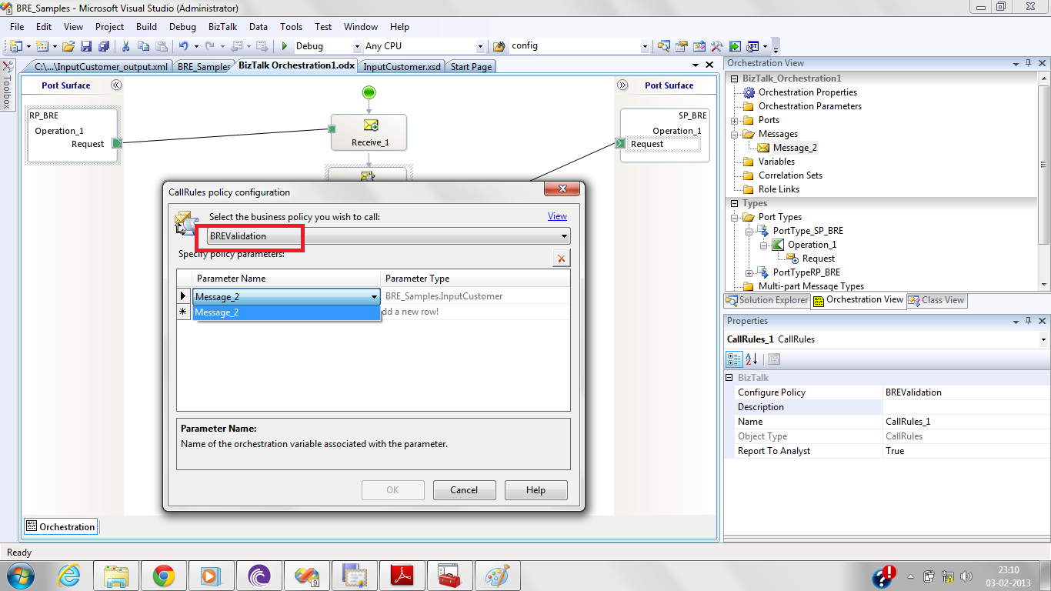Enable Categorized view in the Properties panel
1051x591 pixels.
point(734,359)
